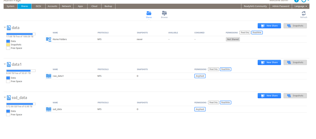
Task: Toggle Read Only filter for ssd_data volume
Action: pyautogui.click(x=214, y=102)
